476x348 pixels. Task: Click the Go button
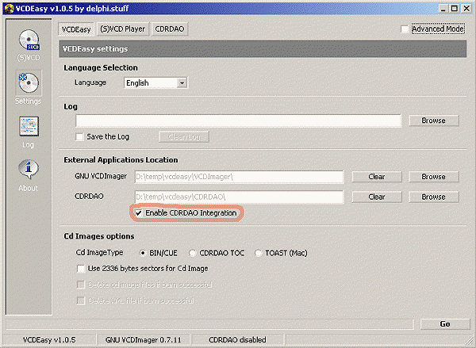pyautogui.click(x=445, y=324)
